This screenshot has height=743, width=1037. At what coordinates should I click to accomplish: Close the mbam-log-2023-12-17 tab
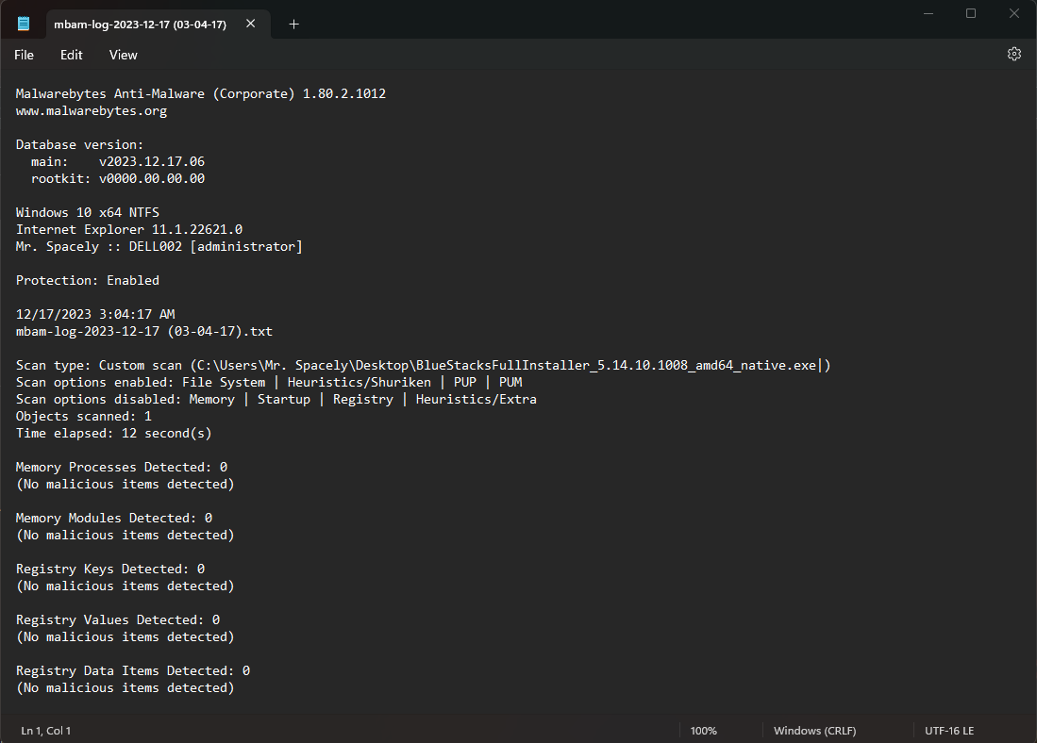point(251,24)
